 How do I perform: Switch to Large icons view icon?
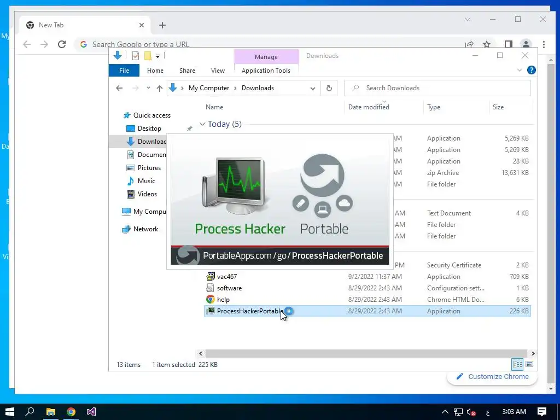pos(529,364)
